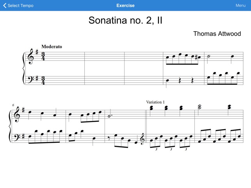Image resolution: width=251 pixels, height=188 pixels.
Task: Click the Moderato tempo marking
Action: [52, 46]
